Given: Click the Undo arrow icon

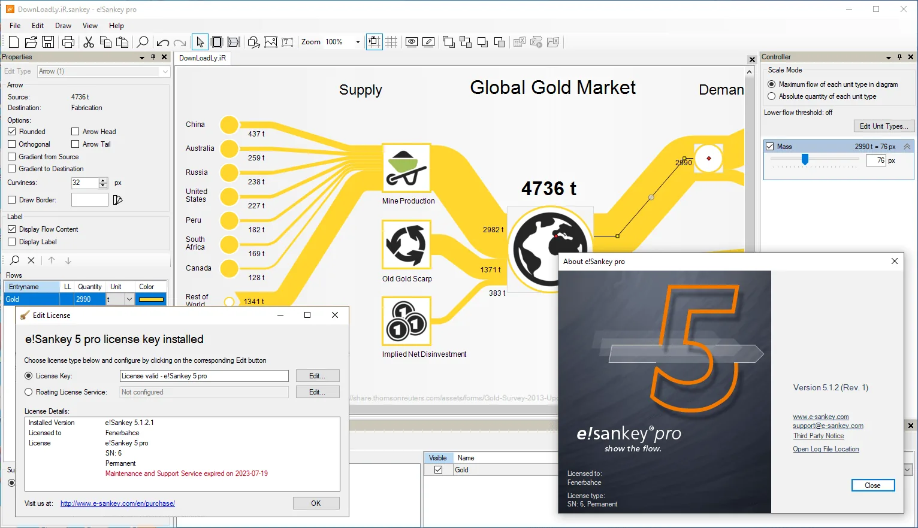Looking at the screenshot, I should (162, 43).
